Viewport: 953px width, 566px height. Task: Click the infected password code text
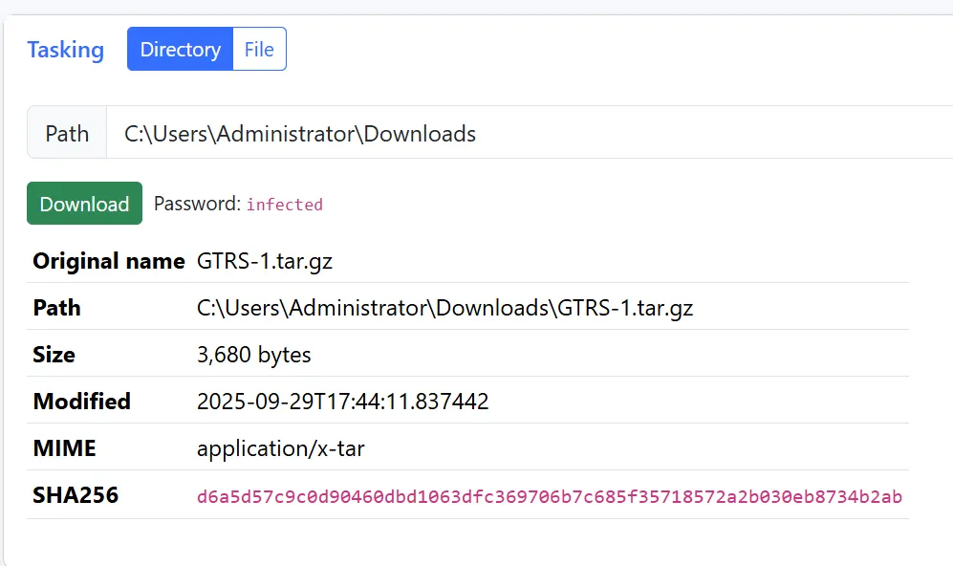[x=285, y=205]
